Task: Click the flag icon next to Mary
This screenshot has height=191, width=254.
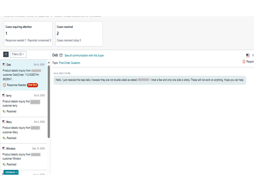Action: [4, 122]
